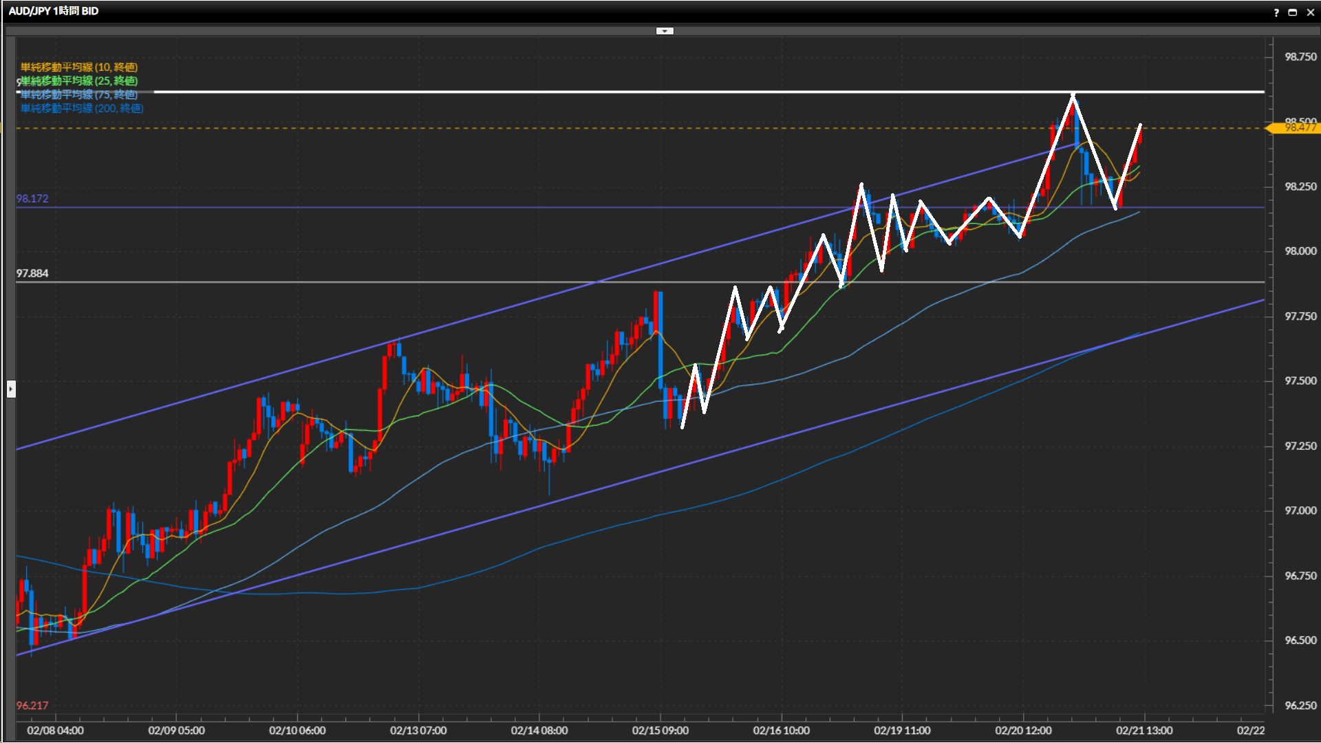Open the help question mark icon
The image size is (1321, 743).
[1276, 12]
